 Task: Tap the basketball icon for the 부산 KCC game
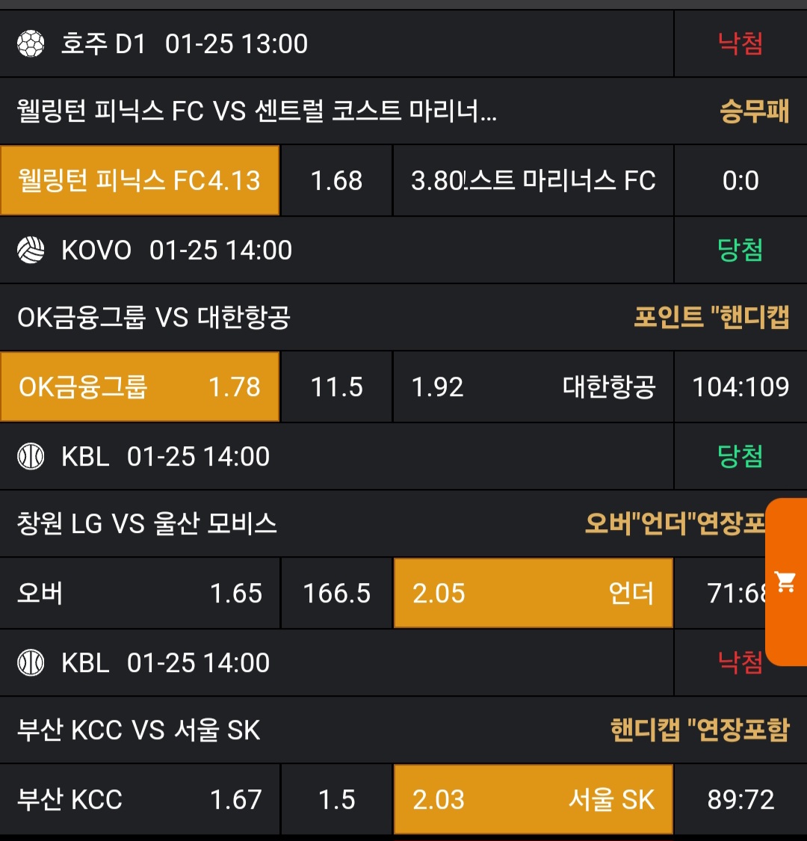point(31,663)
